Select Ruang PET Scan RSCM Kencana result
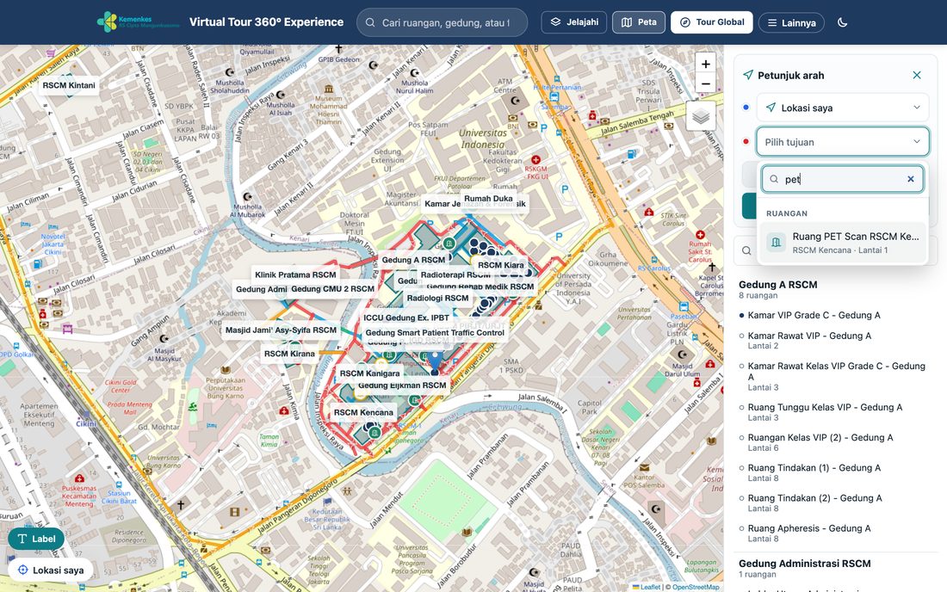947x592 pixels. click(843, 243)
